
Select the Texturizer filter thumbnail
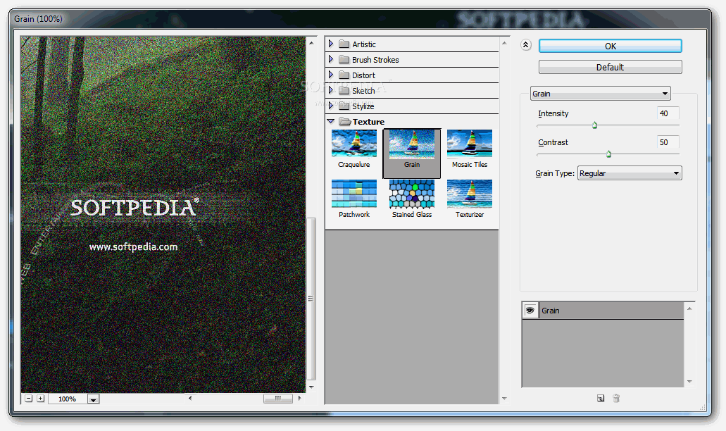click(x=470, y=199)
